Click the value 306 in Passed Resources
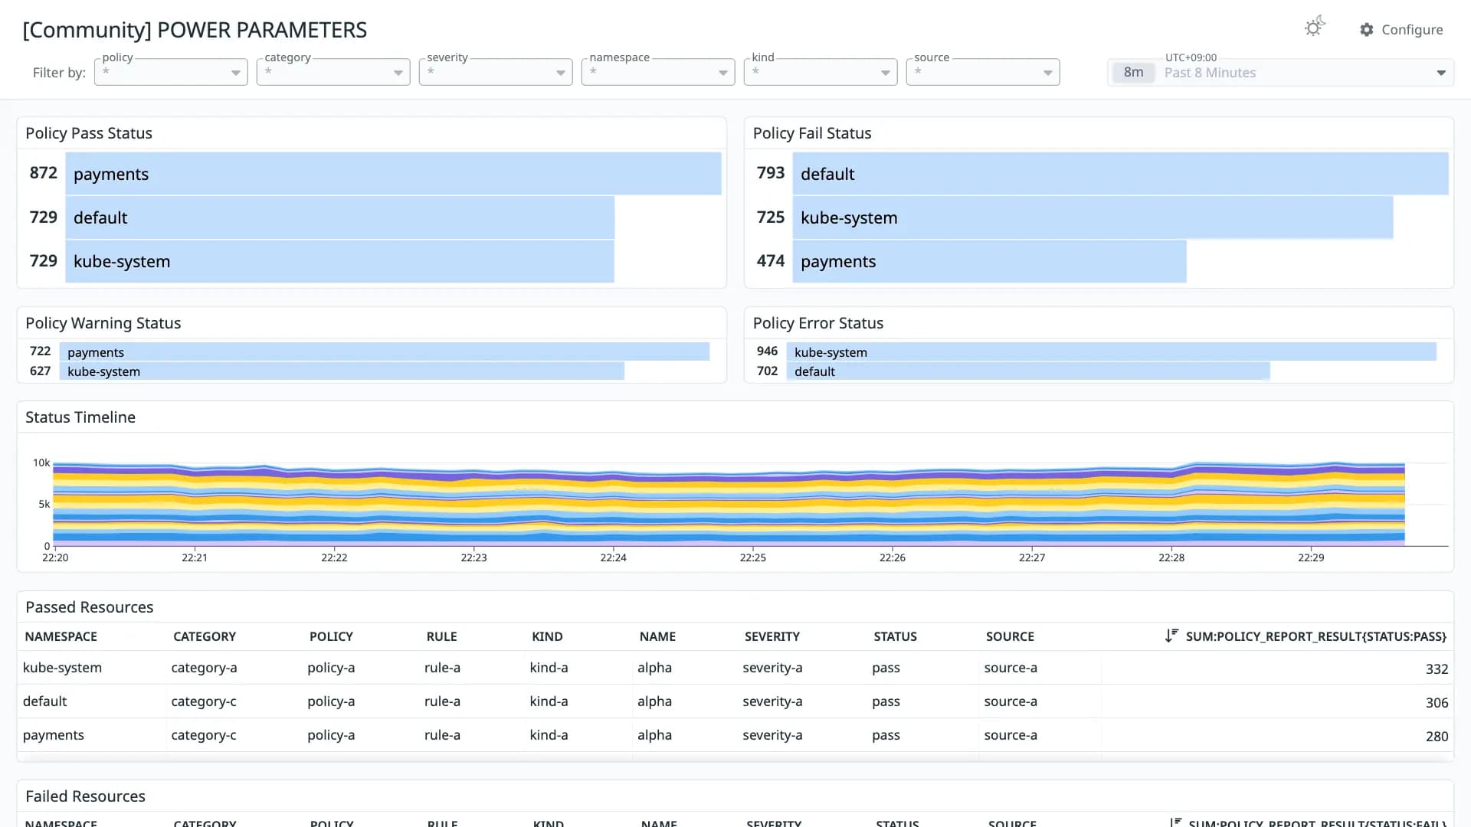 (1437, 702)
